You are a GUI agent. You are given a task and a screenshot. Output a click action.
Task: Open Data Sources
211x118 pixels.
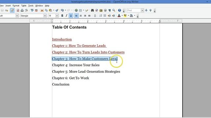(x=105, y=10)
